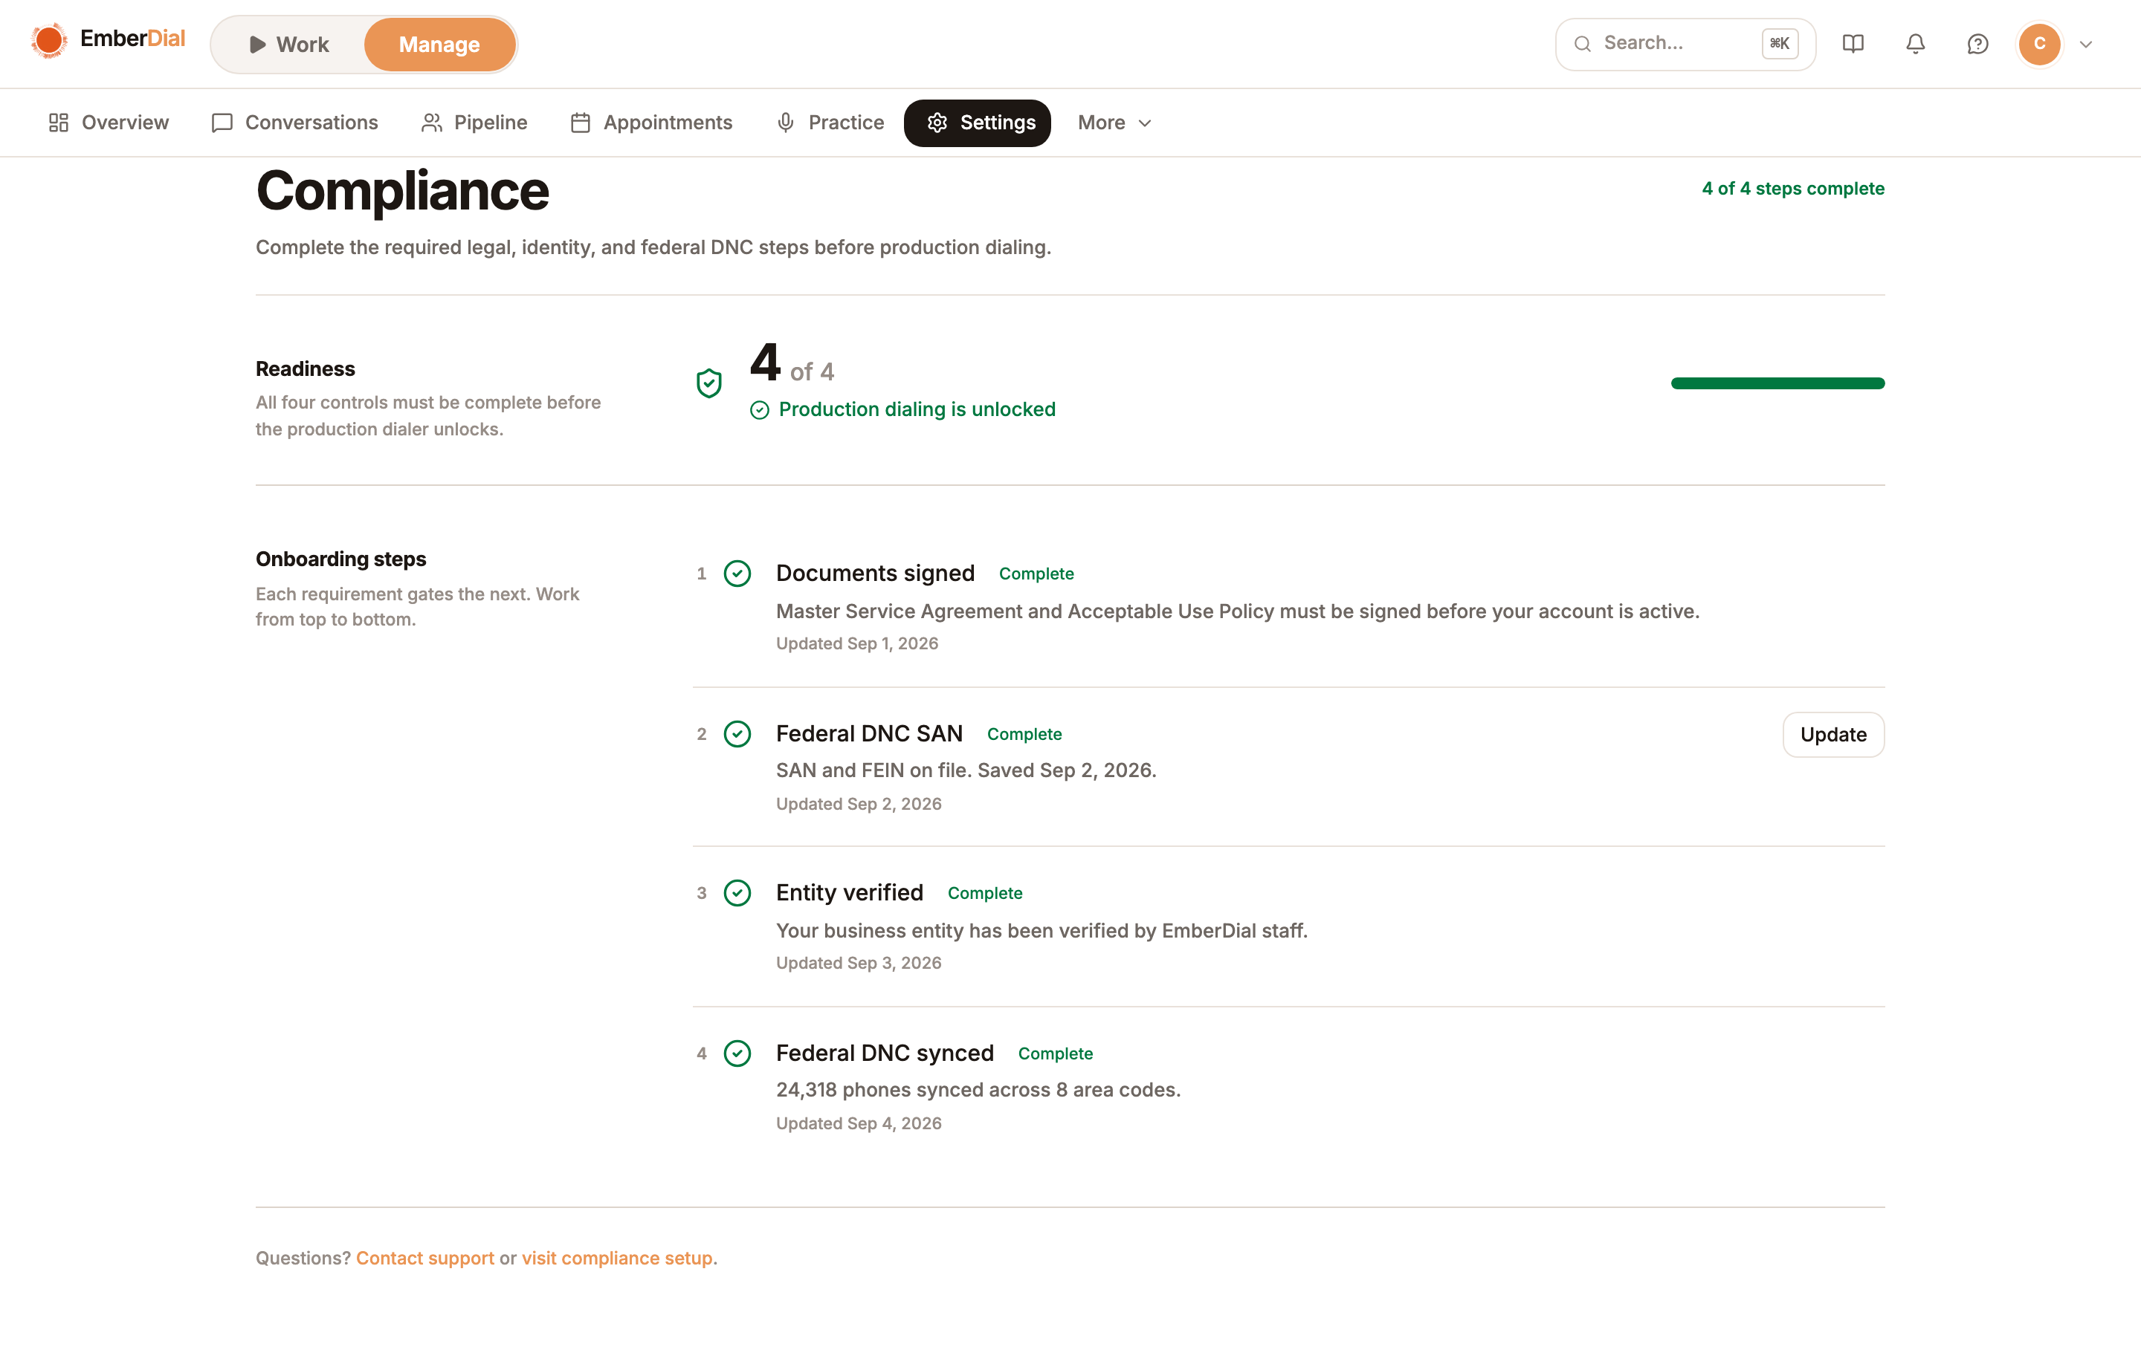Screen dimensions: 2141x1367
Task: Click the 'Documents signed' step title
Action: pyautogui.click(x=875, y=574)
